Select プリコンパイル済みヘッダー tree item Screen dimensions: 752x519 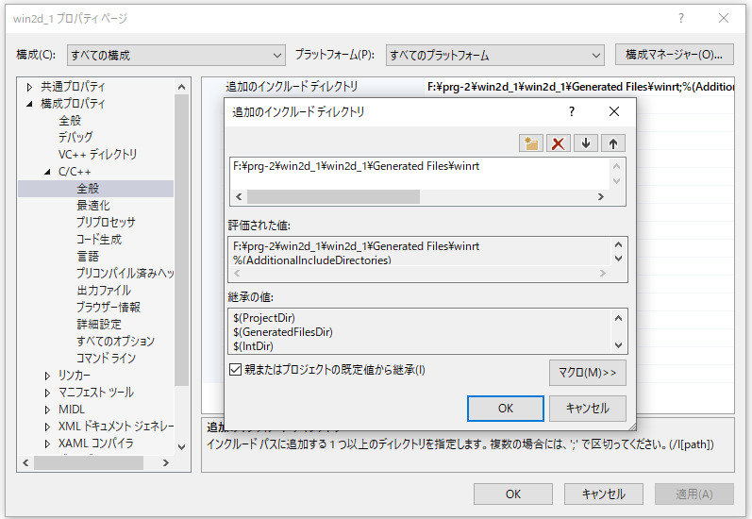(x=125, y=274)
